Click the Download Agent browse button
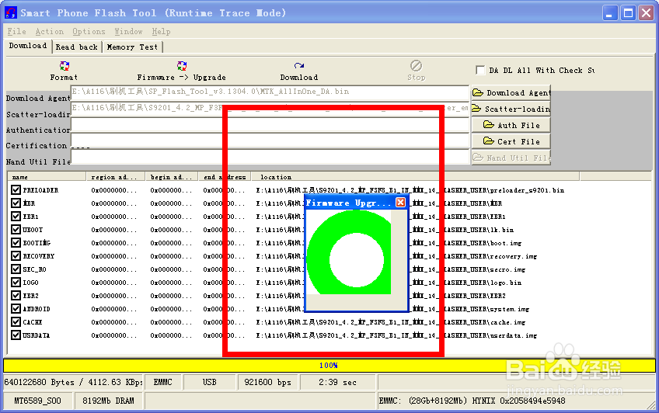Image resolution: width=659 pixels, height=413 pixels. point(511,92)
